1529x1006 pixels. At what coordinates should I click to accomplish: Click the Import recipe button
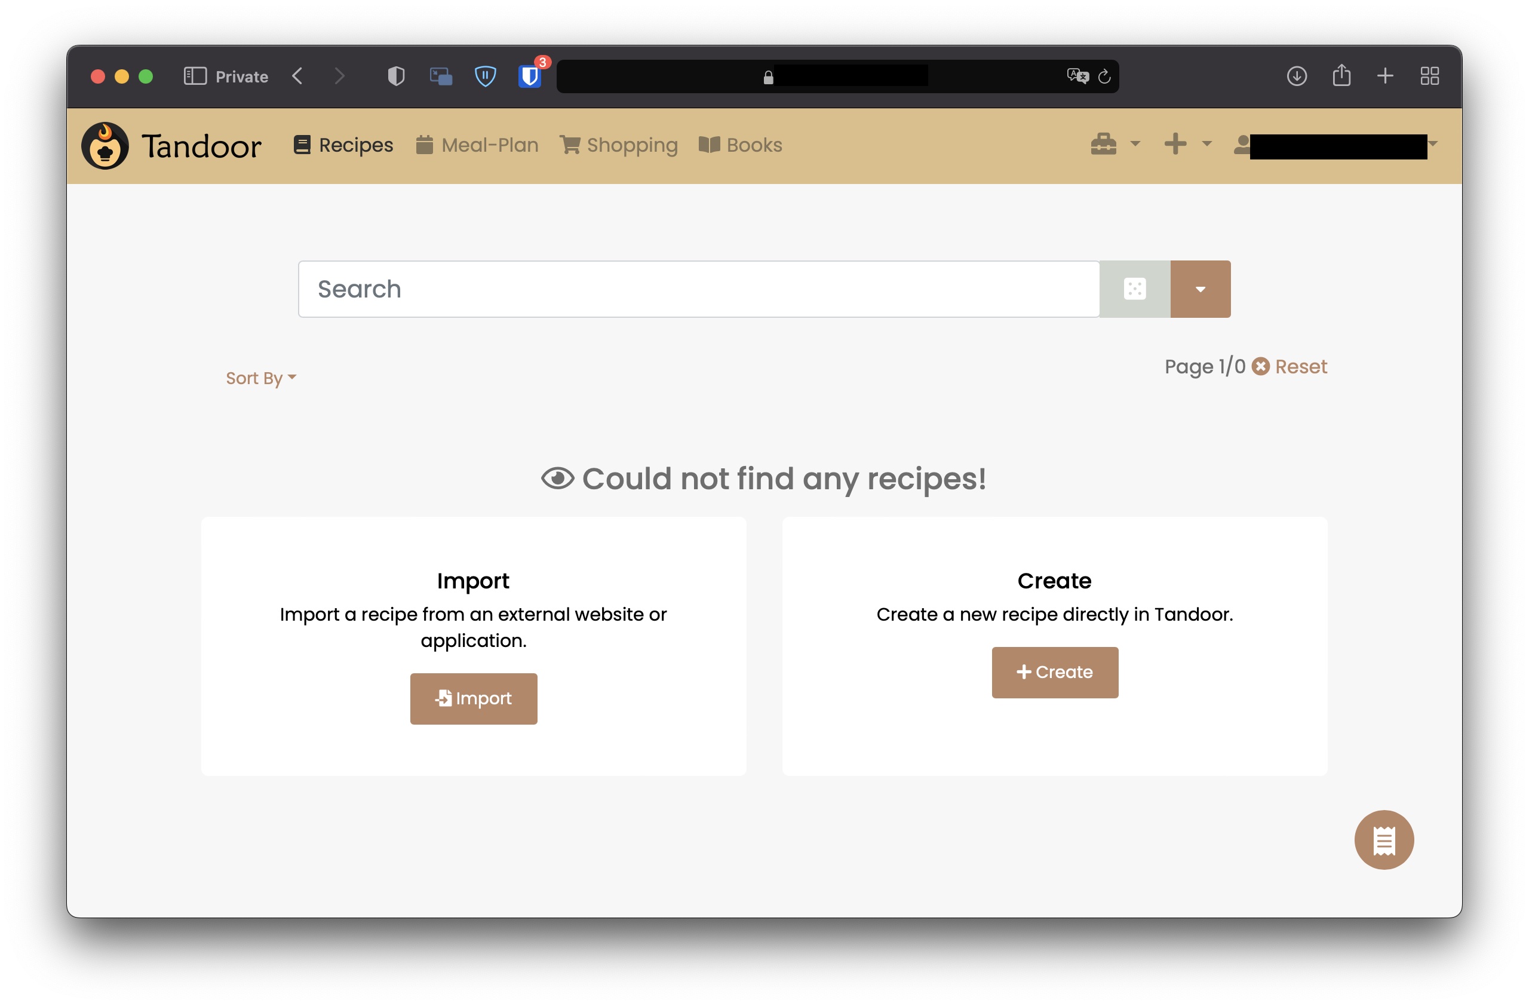coord(472,697)
